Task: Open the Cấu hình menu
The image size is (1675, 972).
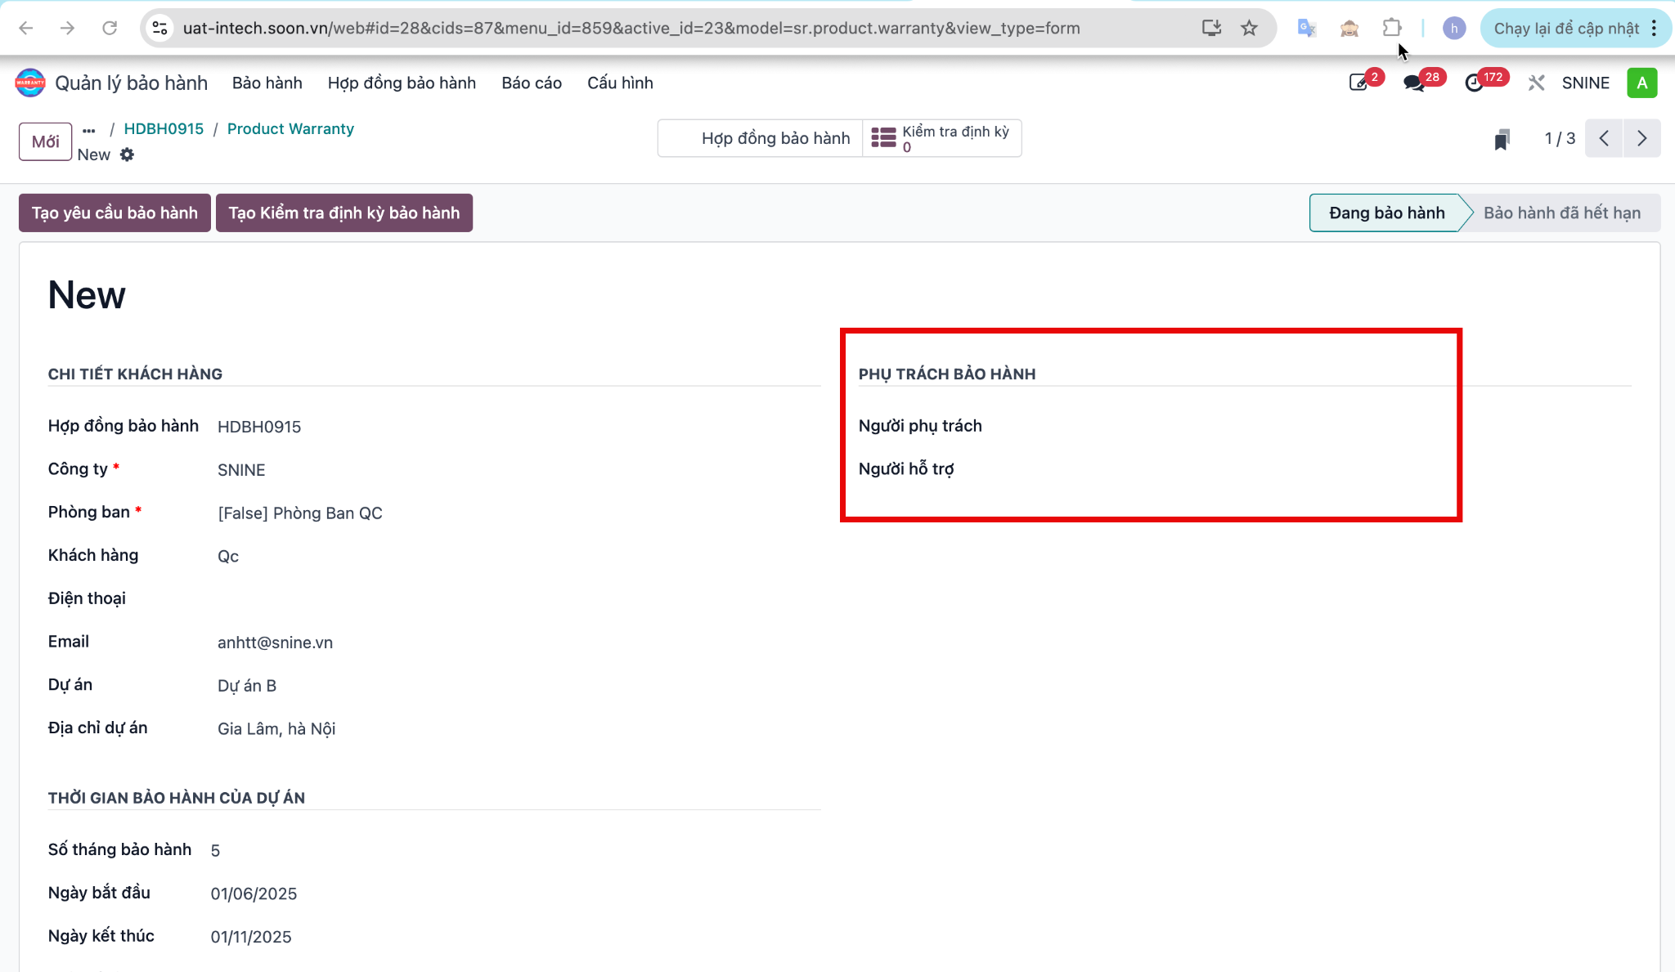Action: pos(620,83)
